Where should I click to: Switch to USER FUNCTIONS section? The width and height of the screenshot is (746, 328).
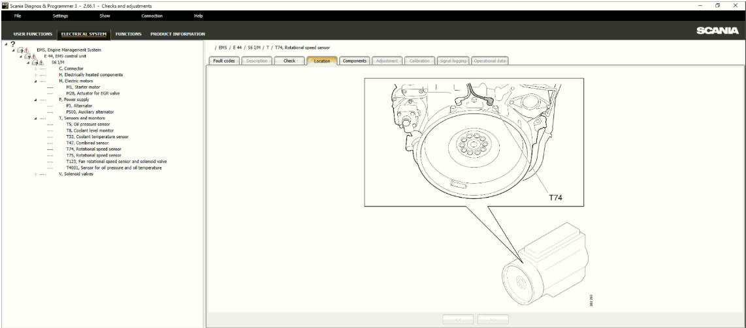(x=33, y=34)
